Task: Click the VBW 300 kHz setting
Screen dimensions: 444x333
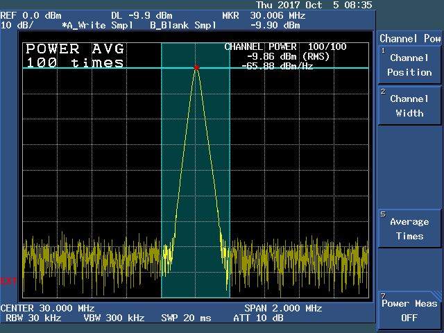Action: point(114,318)
